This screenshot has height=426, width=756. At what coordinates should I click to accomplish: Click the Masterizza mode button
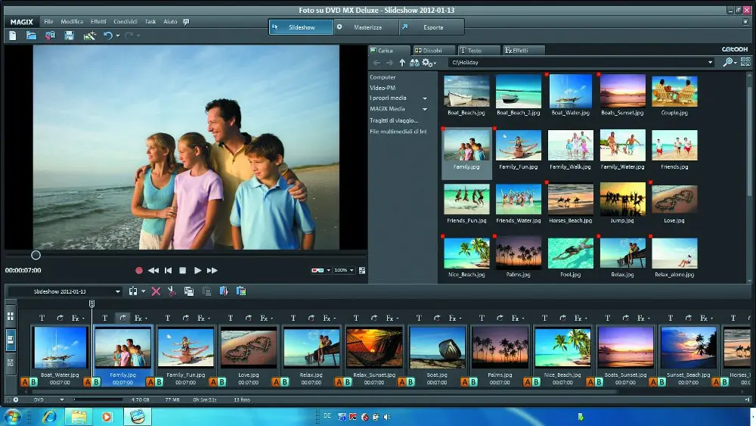click(367, 27)
